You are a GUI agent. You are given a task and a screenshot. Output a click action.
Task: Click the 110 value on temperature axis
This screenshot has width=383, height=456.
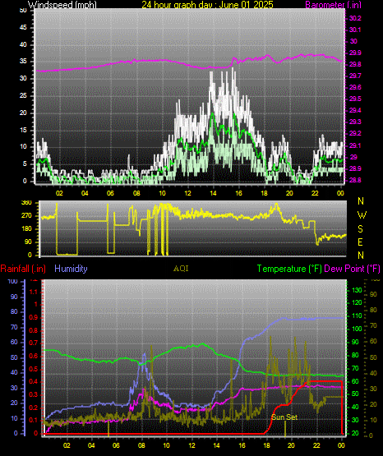[x=357, y=316]
